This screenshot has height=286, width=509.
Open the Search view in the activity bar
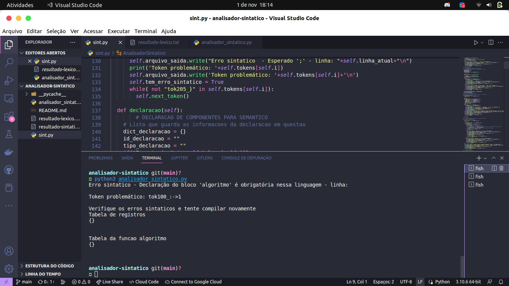tap(9, 62)
